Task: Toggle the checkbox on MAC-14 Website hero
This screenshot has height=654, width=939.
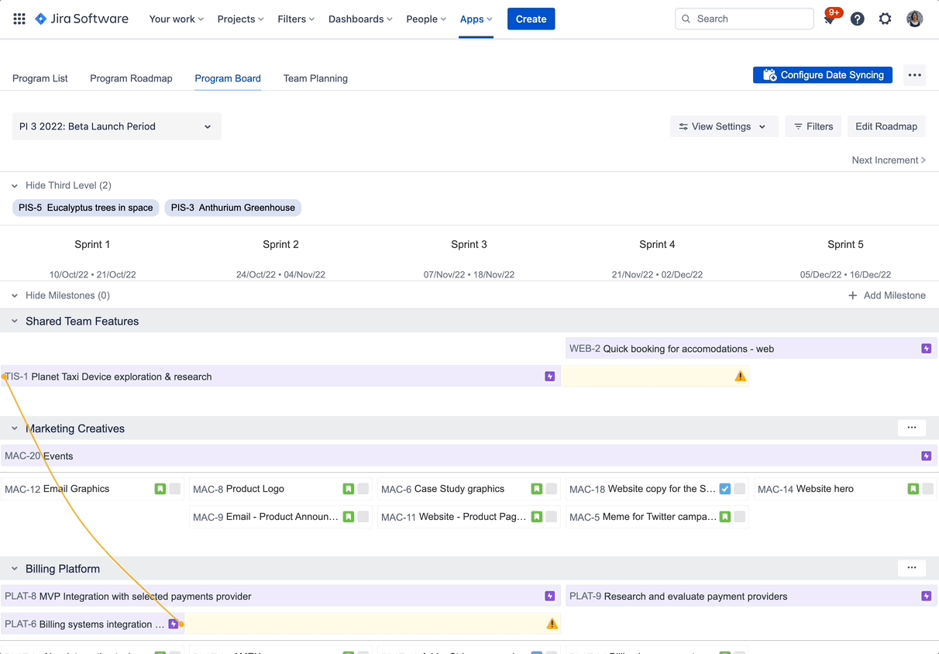Action: [x=928, y=489]
